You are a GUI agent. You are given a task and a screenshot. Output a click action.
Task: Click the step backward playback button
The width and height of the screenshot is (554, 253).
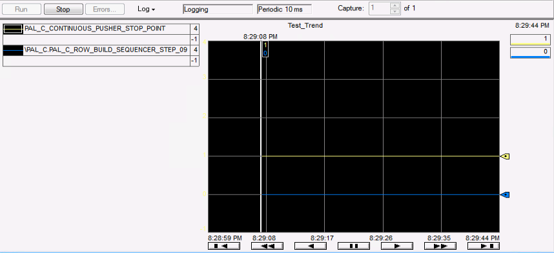pos(311,246)
